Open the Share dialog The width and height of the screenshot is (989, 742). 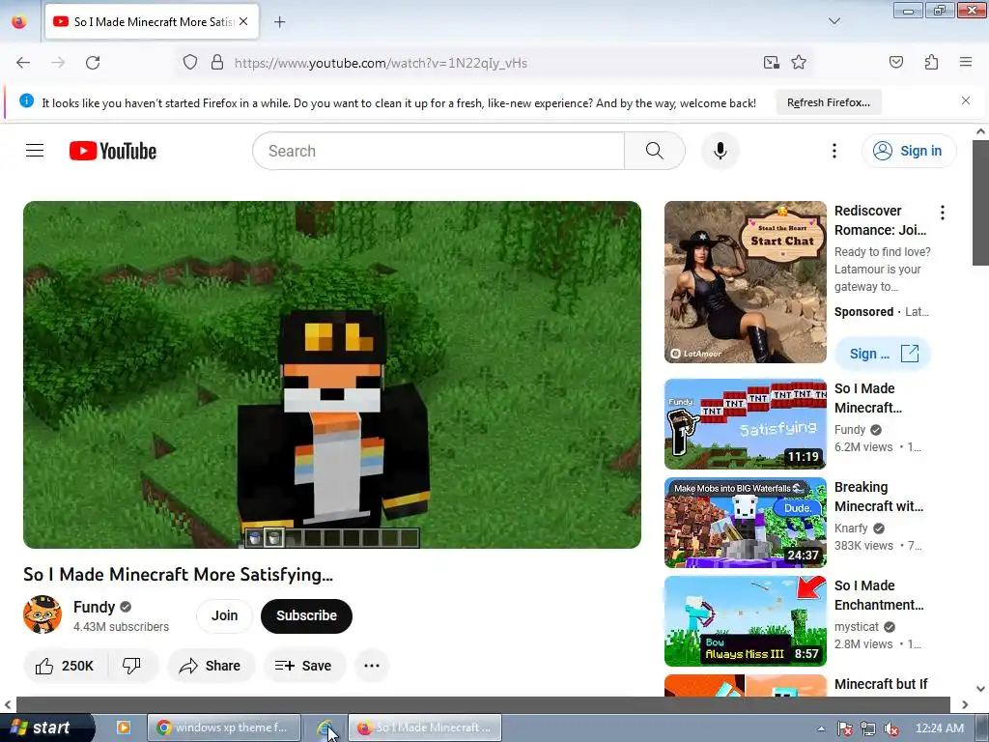211,666
